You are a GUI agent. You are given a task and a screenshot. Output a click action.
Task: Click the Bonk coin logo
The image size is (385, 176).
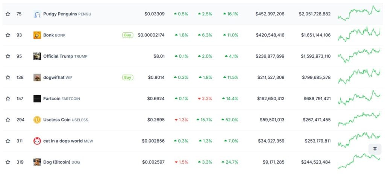click(x=37, y=35)
